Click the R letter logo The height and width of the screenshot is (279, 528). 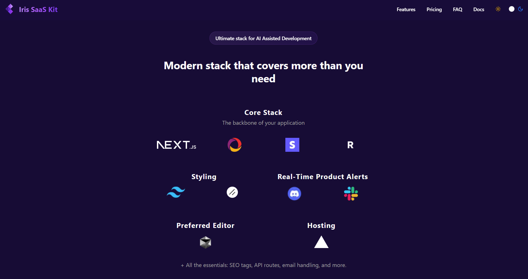[350, 145]
